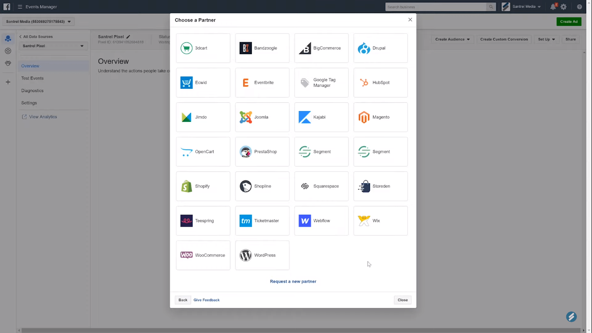Click the horizontal scrollbar at bottom

(x=301, y=330)
